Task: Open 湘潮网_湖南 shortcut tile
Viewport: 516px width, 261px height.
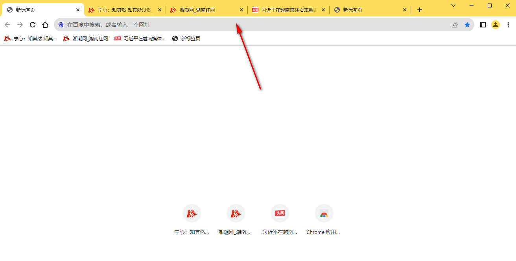Action: (236, 220)
